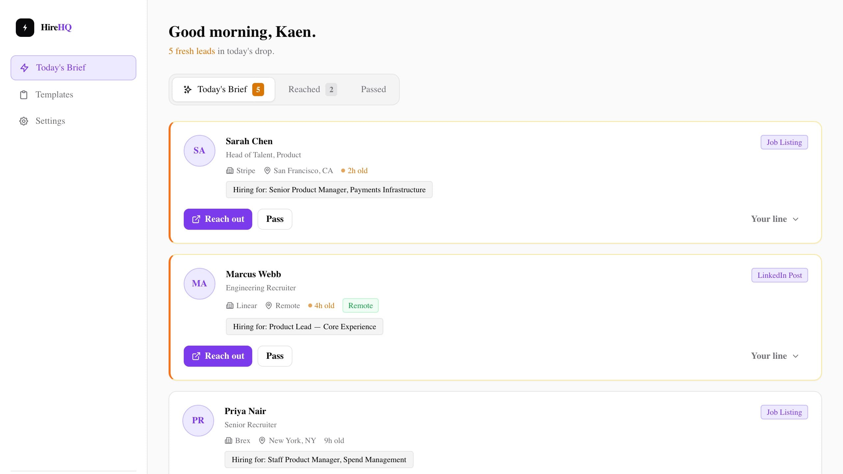Open Marcus Webb's name
Viewport: 843px width, 474px height.
tap(254, 274)
